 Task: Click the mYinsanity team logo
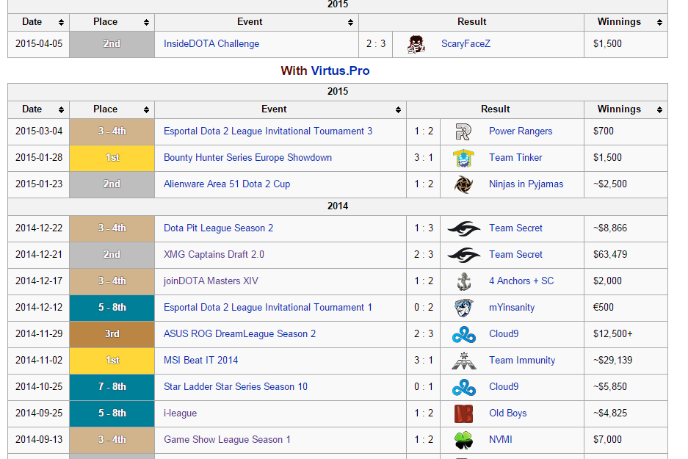point(463,308)
